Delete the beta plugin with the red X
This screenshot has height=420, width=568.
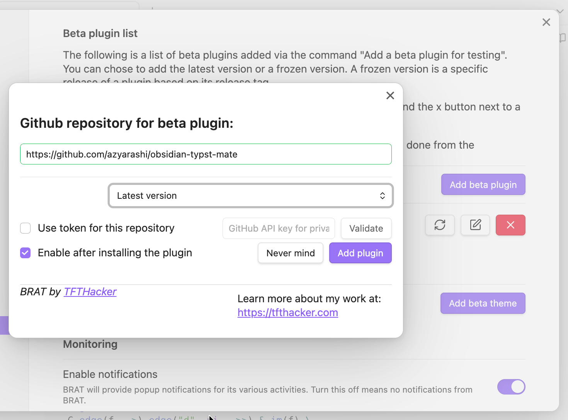(x=510, y=225)
